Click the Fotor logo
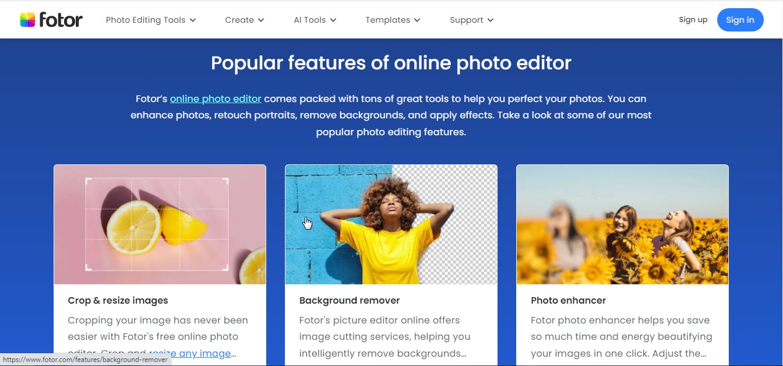Viewport: 783px width, 366px height. tap(51, 20)
